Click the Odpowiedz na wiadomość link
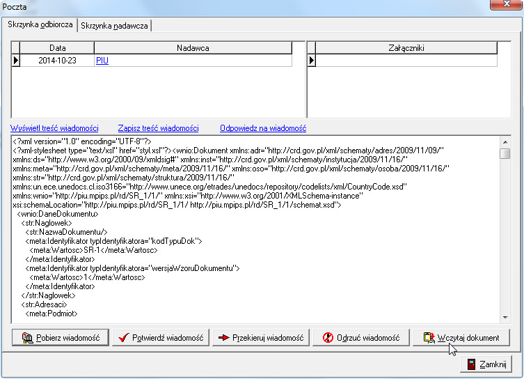The height and width of the screenshot is (379, 524). 263,128
